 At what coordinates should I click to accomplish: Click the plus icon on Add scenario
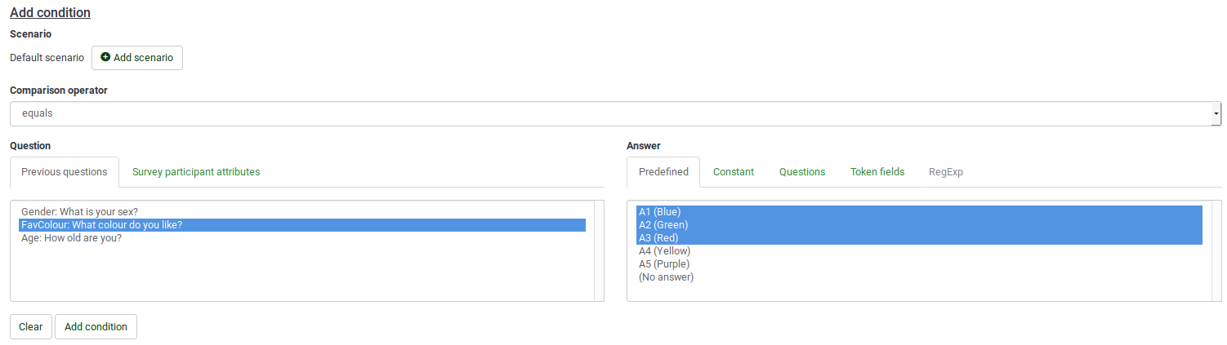click(x=105, y=58)
